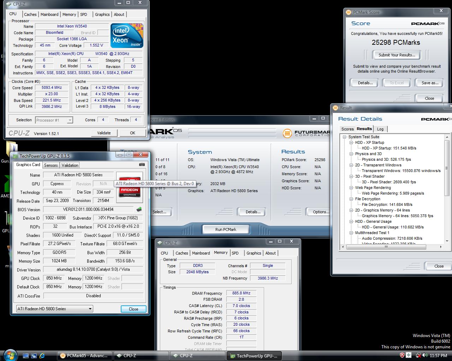Viewport: 452px width, 361px height.
Task: Select 'Audio Compression: 7218.606 KB/s' result row
Action: (x=392, y=238)
